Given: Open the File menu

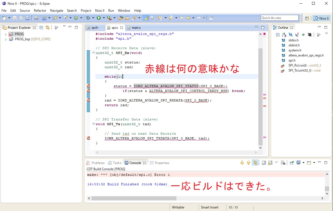Looking at the screenshot, I should 4,11.
